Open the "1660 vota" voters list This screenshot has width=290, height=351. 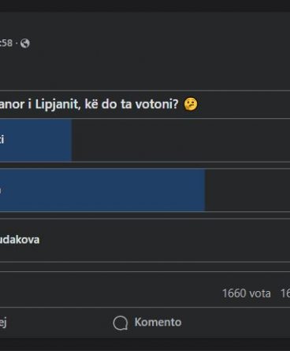click(x=247, y=293)
